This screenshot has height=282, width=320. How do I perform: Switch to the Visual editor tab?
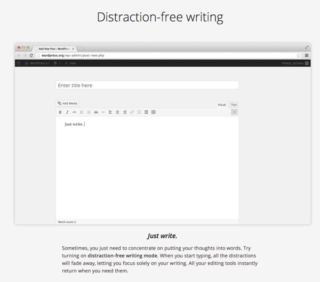point(222,104)
